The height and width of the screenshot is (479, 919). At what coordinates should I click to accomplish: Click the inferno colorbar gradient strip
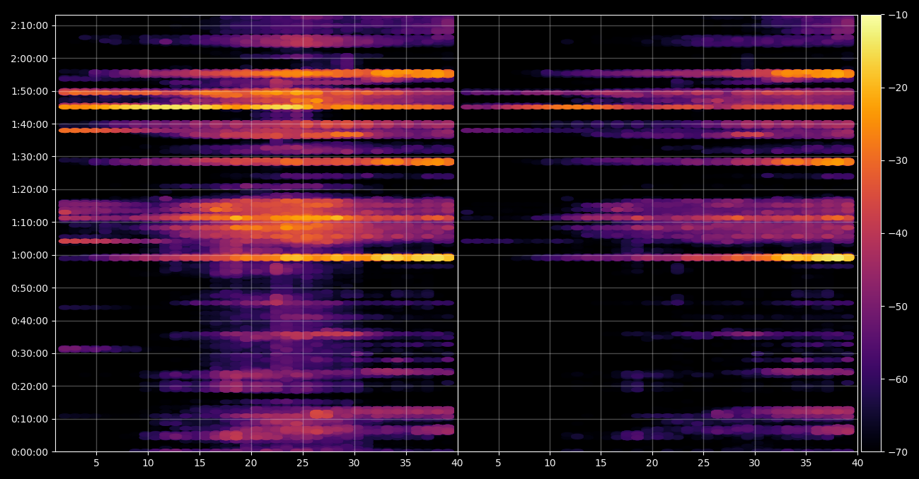point(871,233)
